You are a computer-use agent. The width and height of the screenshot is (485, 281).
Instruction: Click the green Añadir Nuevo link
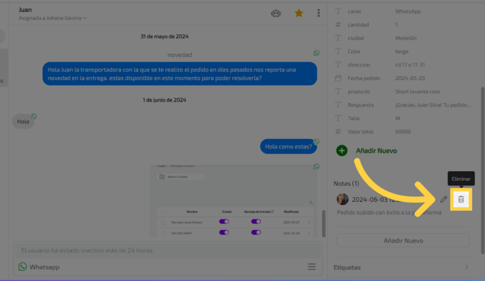coord(376,150)
